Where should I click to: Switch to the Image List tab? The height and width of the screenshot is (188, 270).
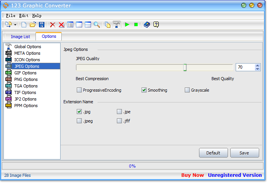[x=20, y=37]
